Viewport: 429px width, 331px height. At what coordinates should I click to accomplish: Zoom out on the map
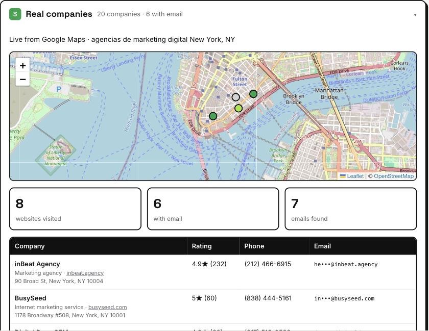point(22,79)
